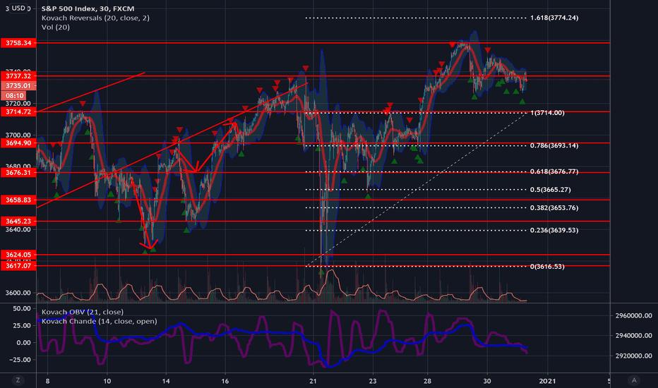Select the 1(3714.00) Fibonacci level label
658x388 pixels.
click(547, 113)
